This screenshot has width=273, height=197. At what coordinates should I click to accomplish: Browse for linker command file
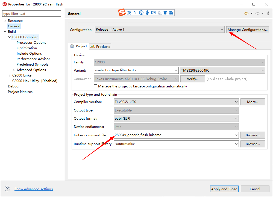tap(253, 135)
